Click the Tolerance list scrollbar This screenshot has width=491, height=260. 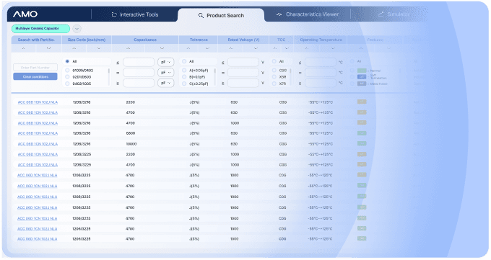pos(215,76)
